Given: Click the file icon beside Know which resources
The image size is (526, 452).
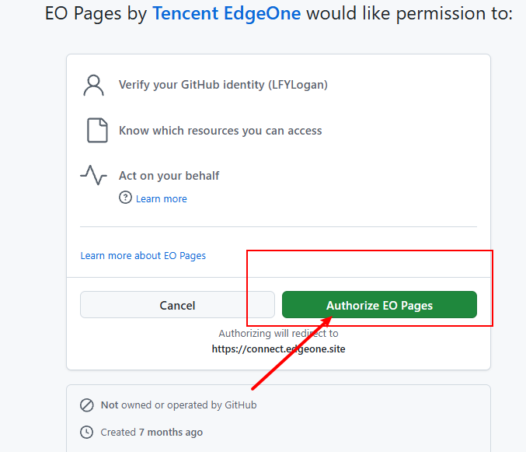Looking at the screenshot, I should click(97, 130).
